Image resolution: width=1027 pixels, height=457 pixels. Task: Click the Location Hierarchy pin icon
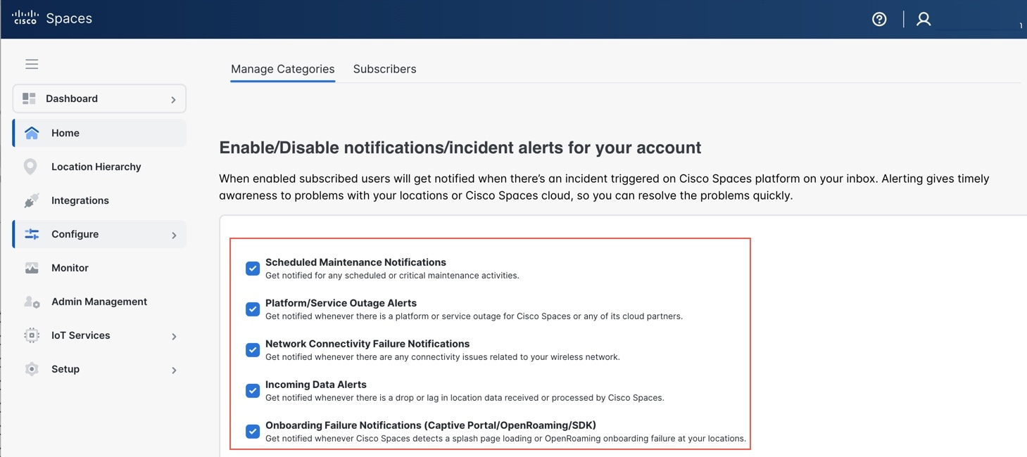click(x=30, y=167)
